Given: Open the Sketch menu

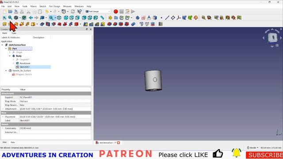Looking at the screenshot, I should pos(43,6).
